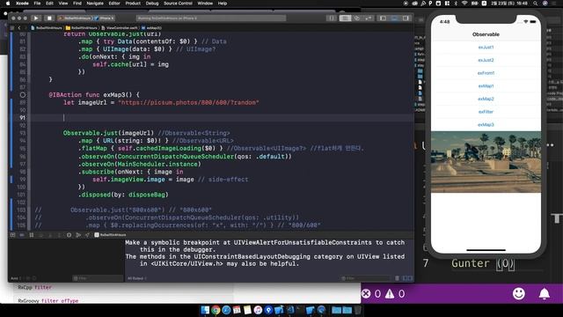This screenshot has height=317, width=563.
Task: Open the Debug menu
Action: pyautogui.click(x=152, y=4)
